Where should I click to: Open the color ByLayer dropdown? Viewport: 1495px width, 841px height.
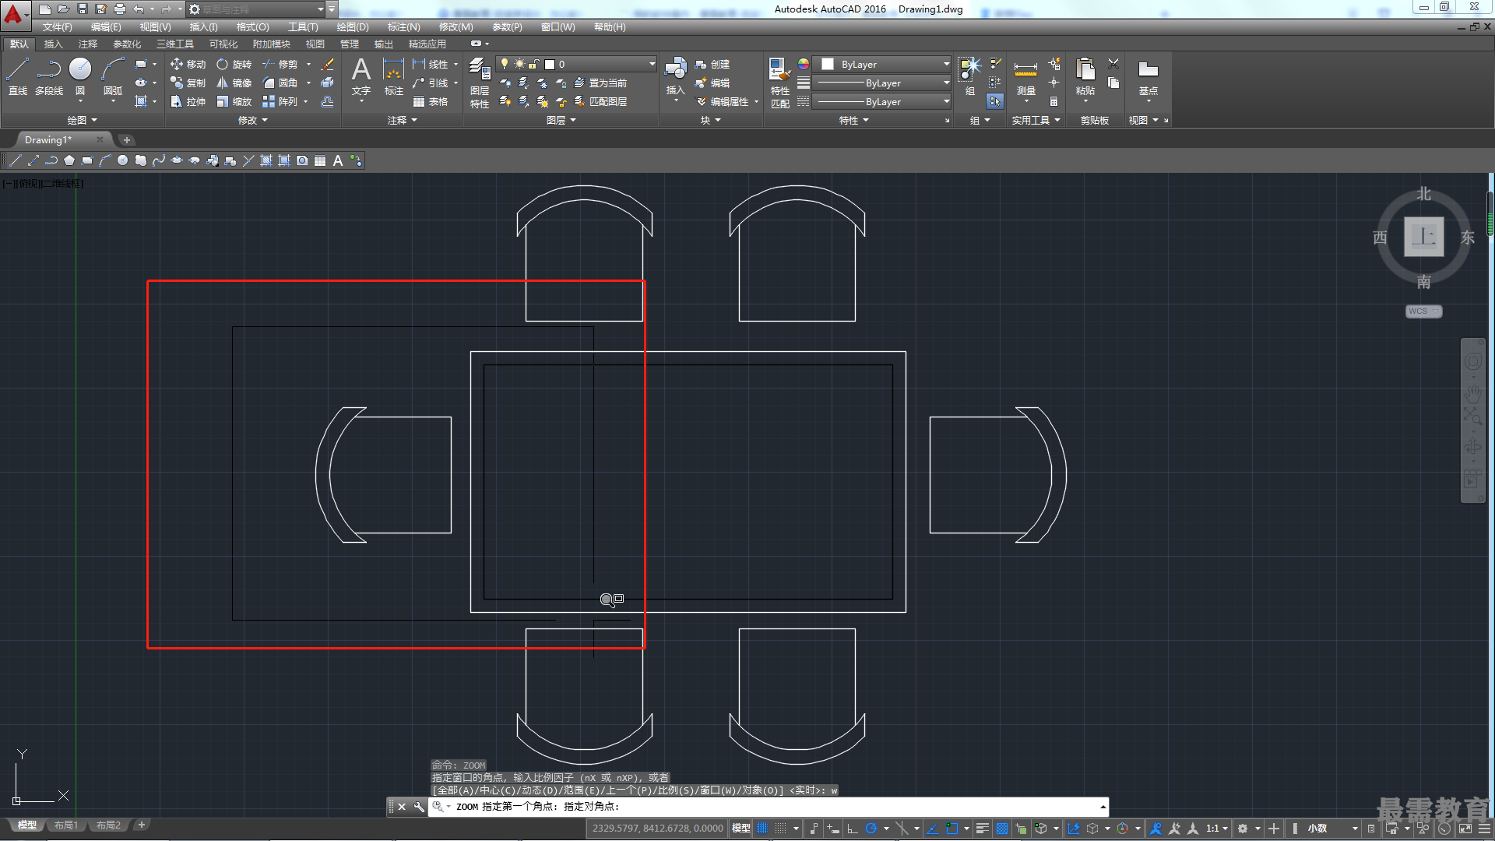(882, 64)
